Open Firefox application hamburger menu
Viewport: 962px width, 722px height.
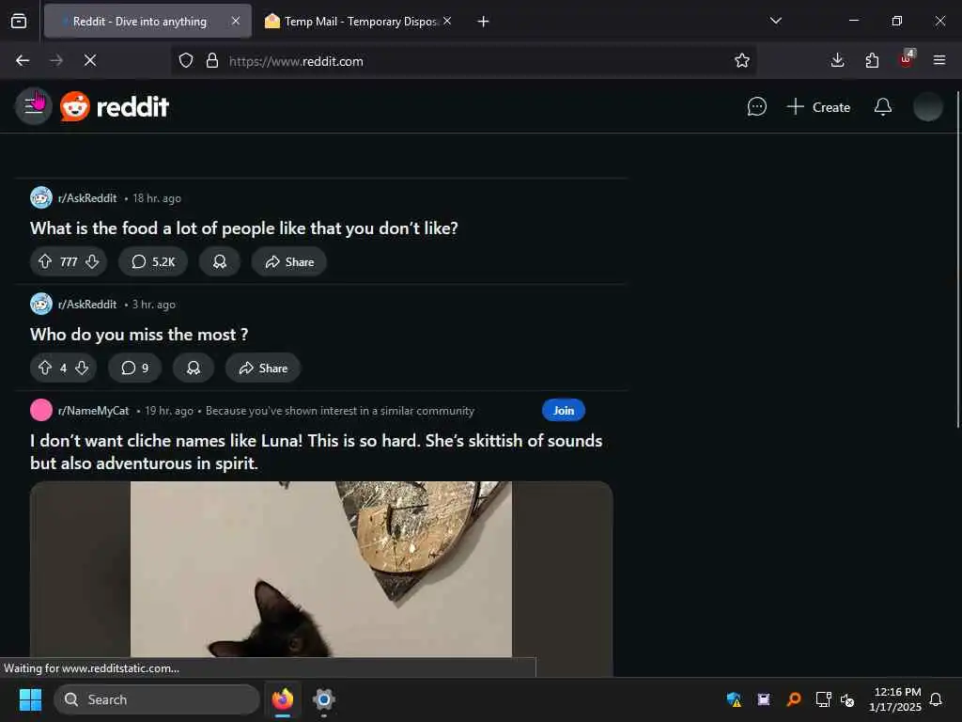939,60
